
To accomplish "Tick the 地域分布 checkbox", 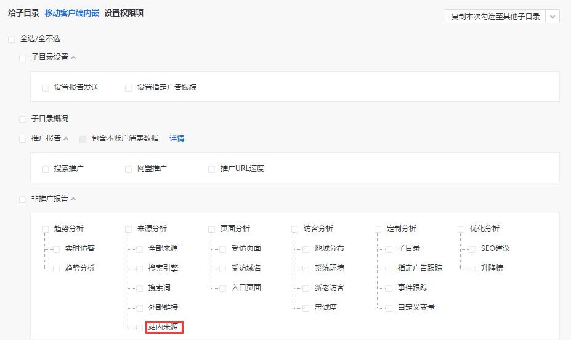I will coord(306,249).
